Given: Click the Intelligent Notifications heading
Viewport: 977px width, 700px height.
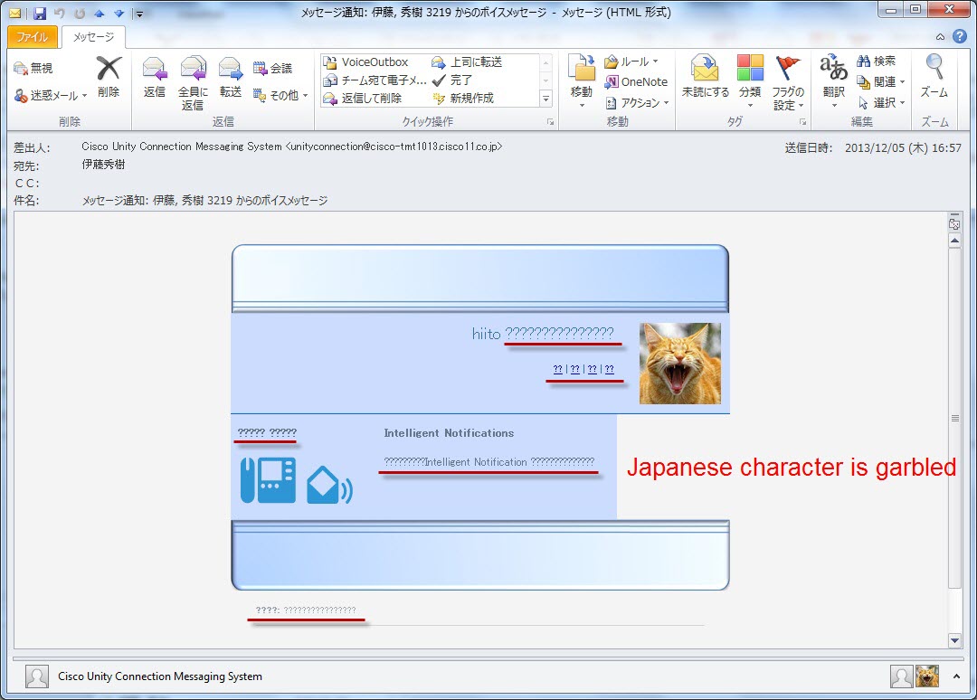Looking at the screenshot, I should tap(449, 433).
